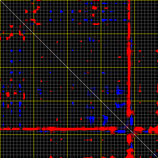The height and width of the screenshot is (158, 158).
Task: Click the speckled red blob on the lower left
Action: [8, 94]
